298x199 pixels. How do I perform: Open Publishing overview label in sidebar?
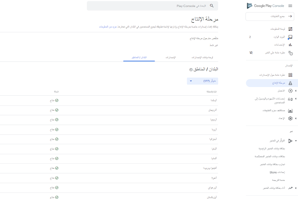(275, 53)
